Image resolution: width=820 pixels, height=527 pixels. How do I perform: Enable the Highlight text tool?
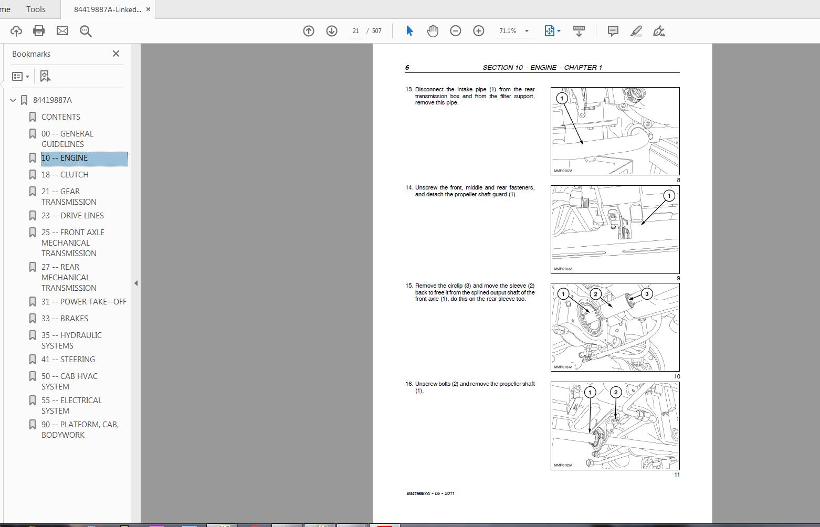[x=635, y=30]
